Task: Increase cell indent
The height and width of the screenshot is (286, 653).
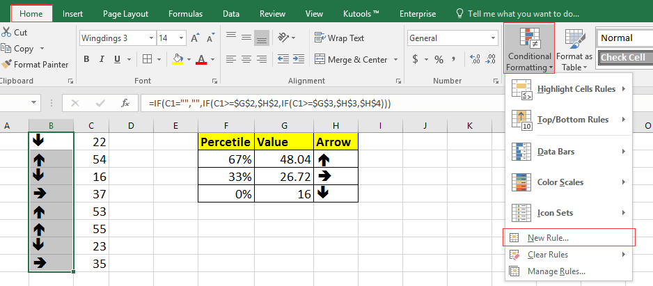Action: 299,59
